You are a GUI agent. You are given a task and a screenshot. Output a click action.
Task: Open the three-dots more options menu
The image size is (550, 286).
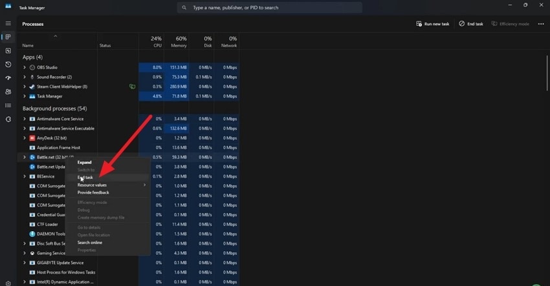[x=541, y=24]
